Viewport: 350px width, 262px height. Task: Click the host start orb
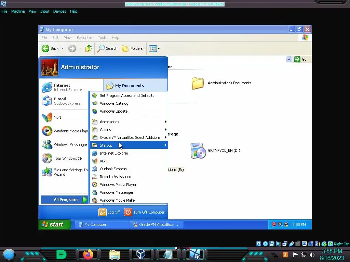click(x=9, y=254)
